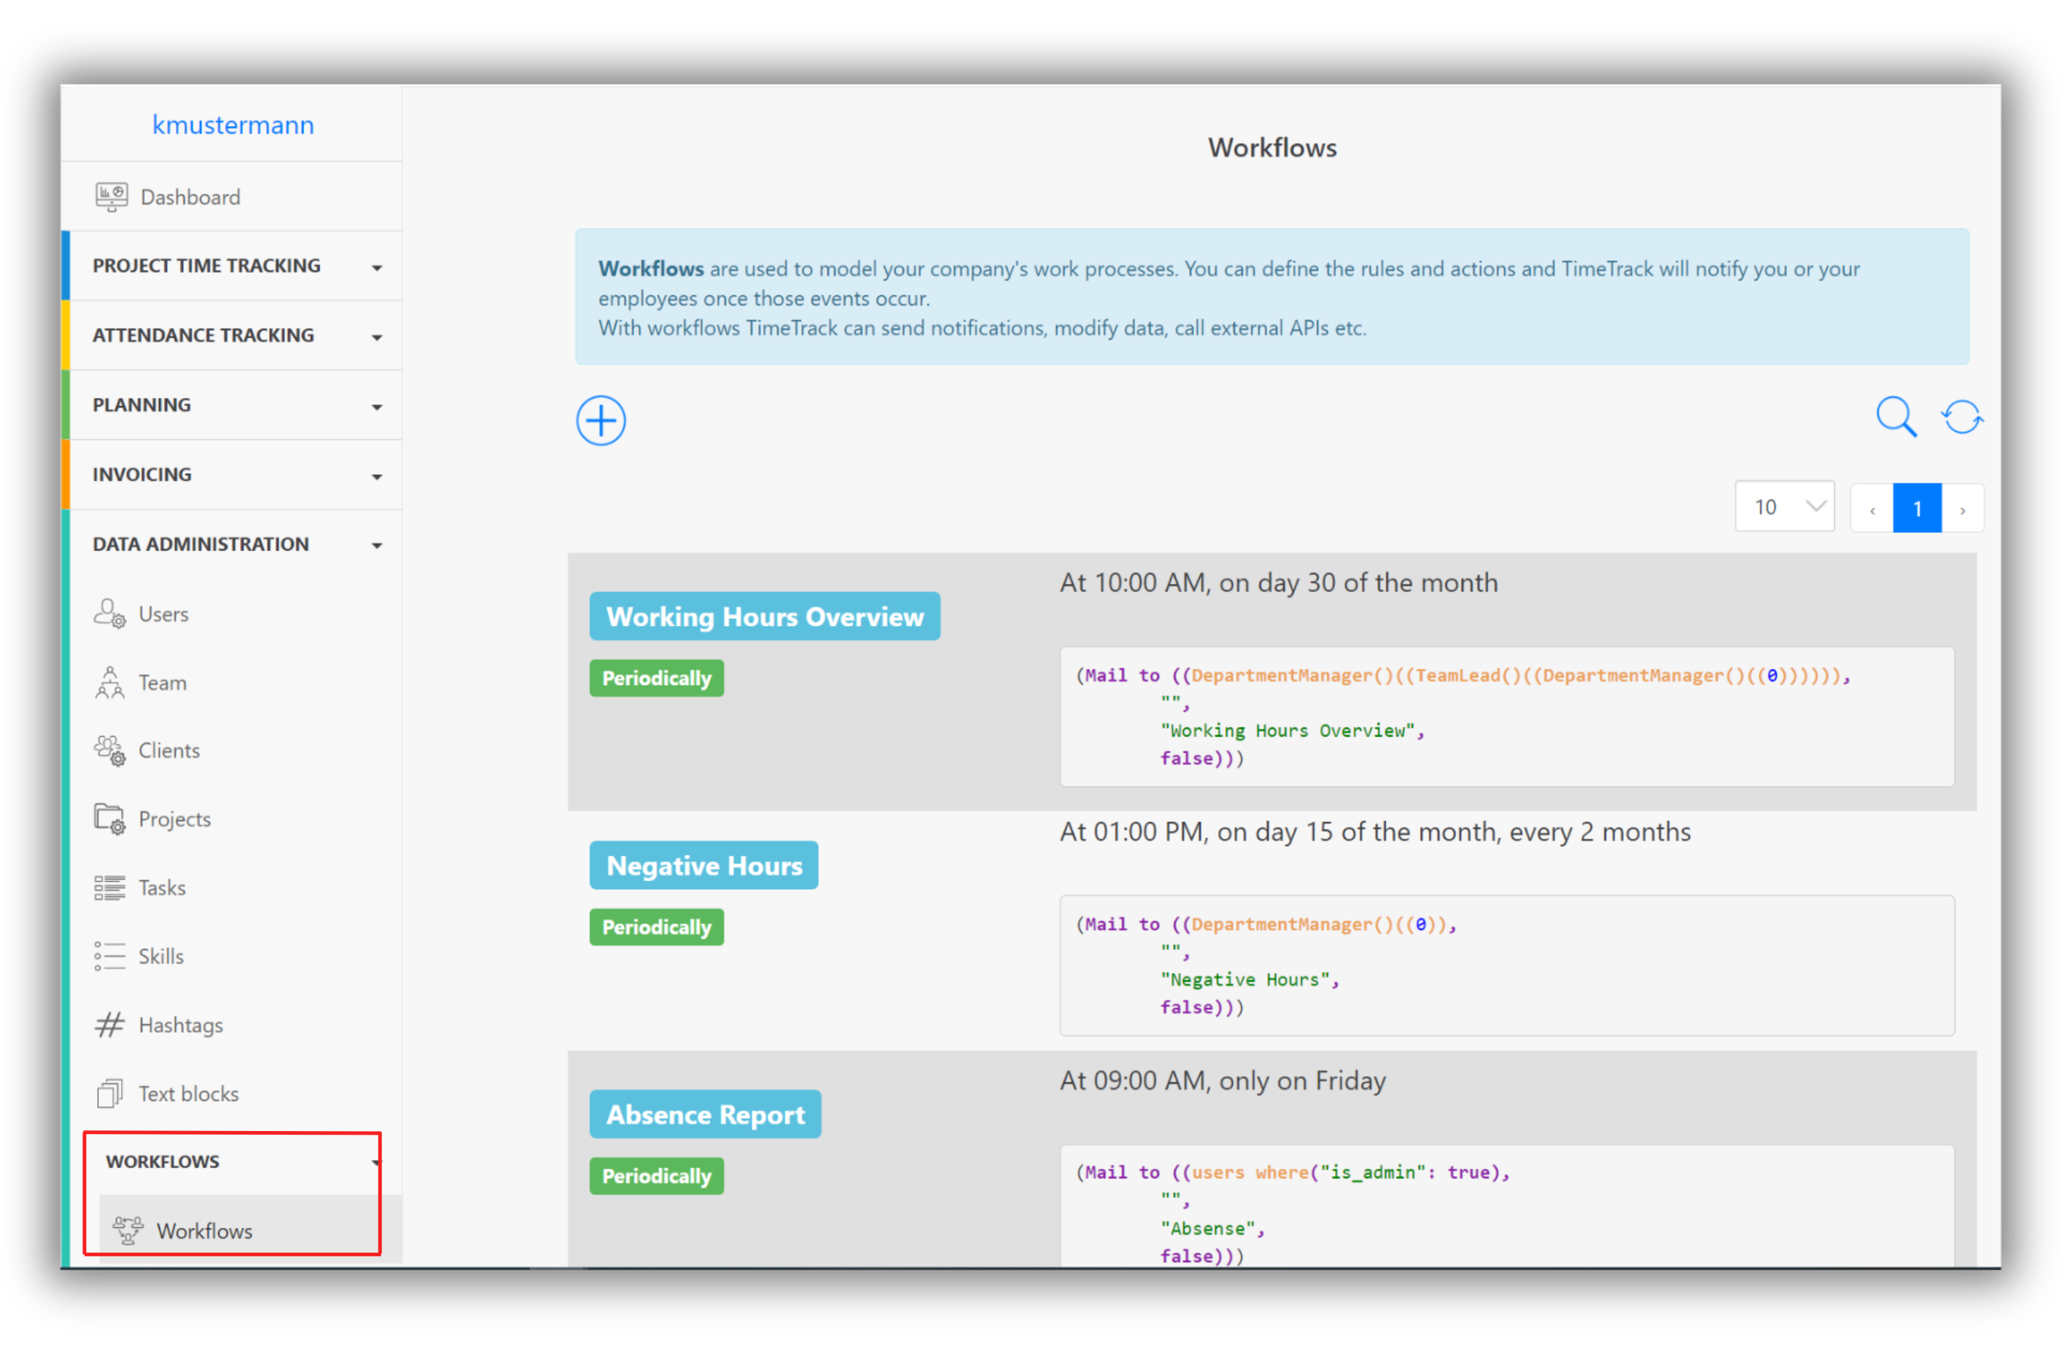Open the add new workflow plus icon
The width and height of the screenshot is (2061, 1346).
(x=600, y=420)
